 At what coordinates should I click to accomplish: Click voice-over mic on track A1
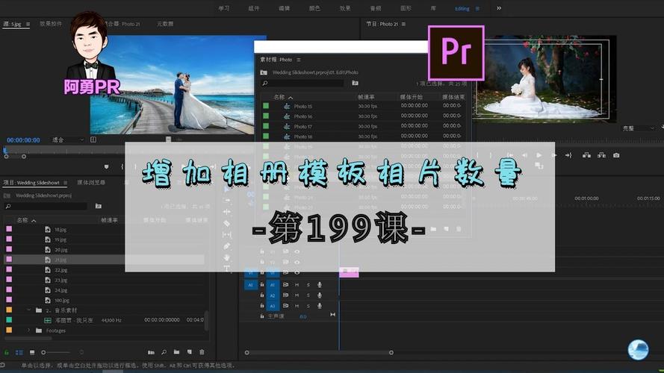320,285
